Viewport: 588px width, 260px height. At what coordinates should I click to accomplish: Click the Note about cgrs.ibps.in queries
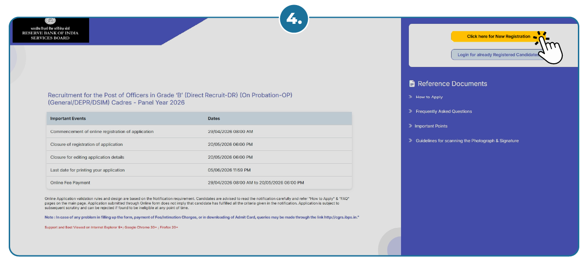pos(202,216)
